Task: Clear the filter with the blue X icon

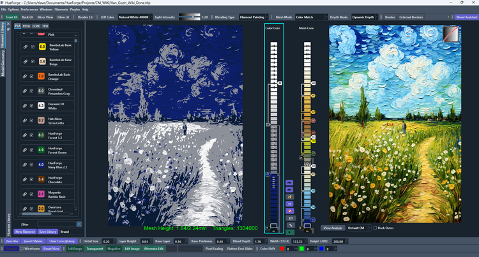Action: click(79, 224)
